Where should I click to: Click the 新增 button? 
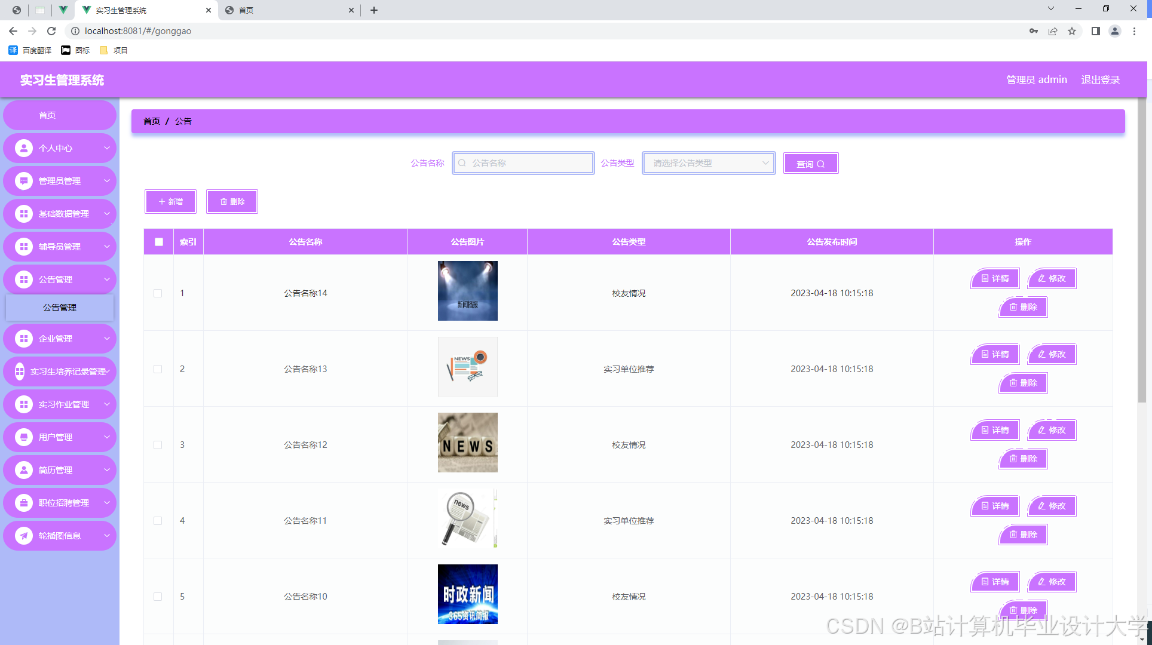coord(170,202)
